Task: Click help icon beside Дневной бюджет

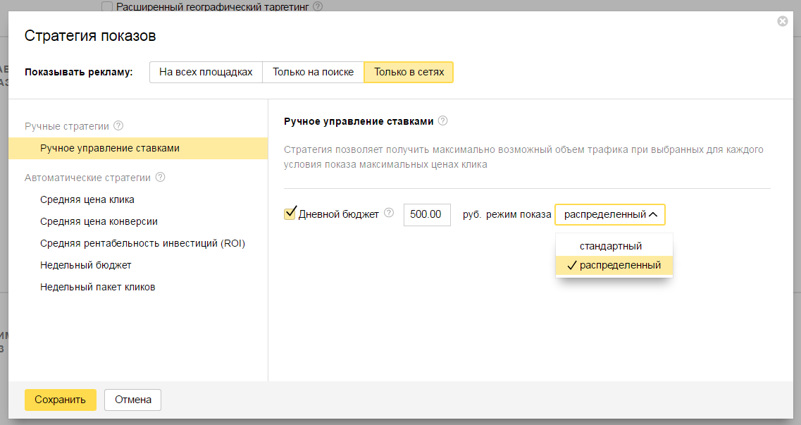Action: 389,214
